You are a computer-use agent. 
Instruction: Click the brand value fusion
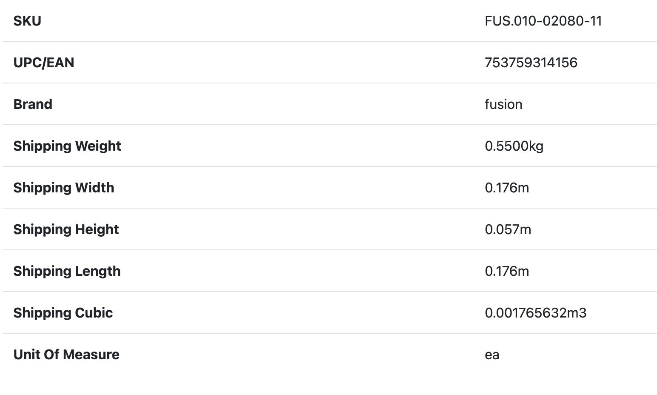(503, 104)
